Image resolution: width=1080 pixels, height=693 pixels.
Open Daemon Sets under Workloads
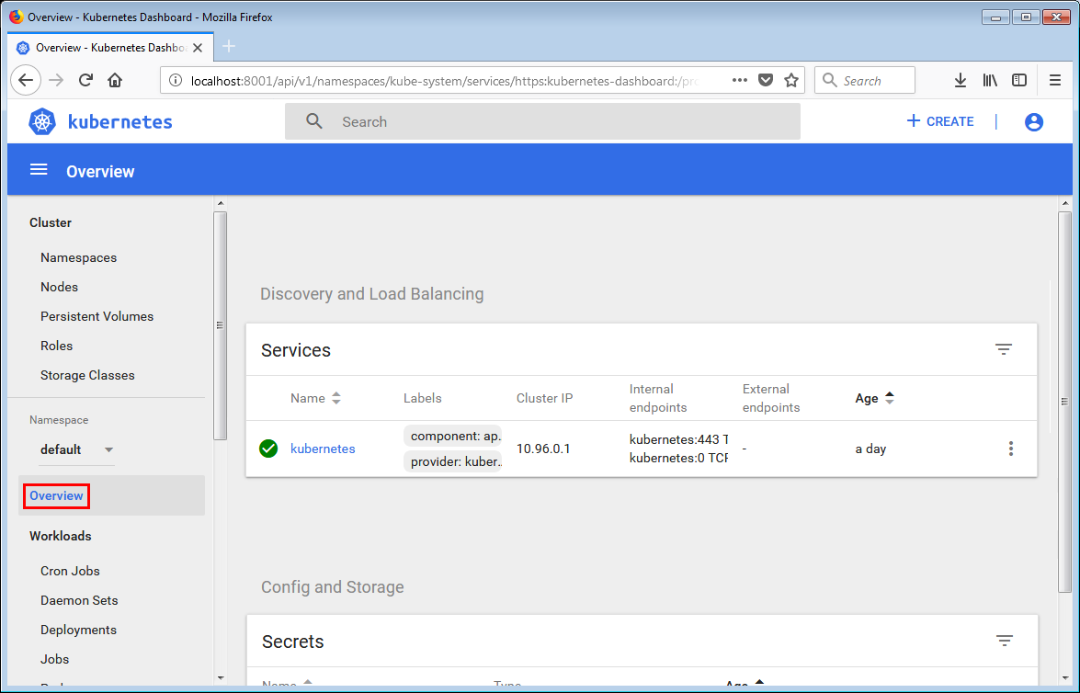(x=79, y=601)
